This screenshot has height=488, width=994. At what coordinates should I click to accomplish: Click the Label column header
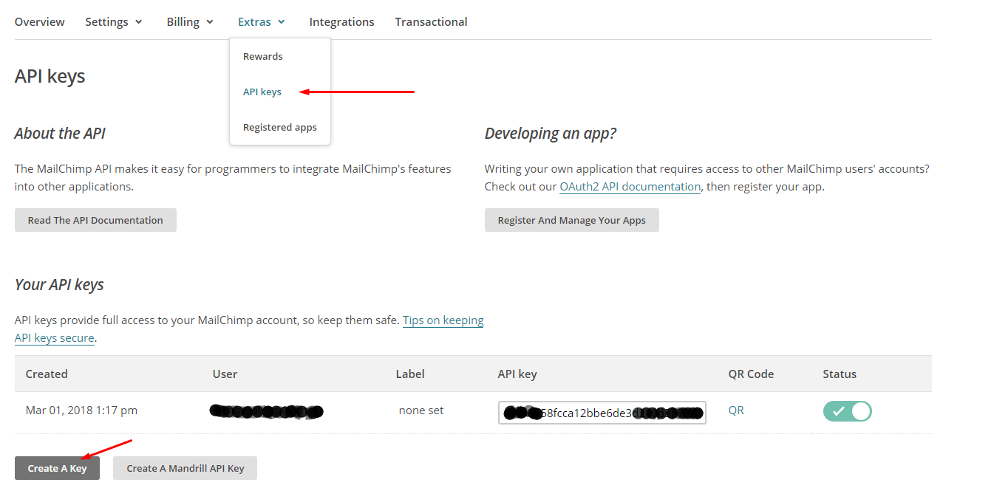[410, 374]
